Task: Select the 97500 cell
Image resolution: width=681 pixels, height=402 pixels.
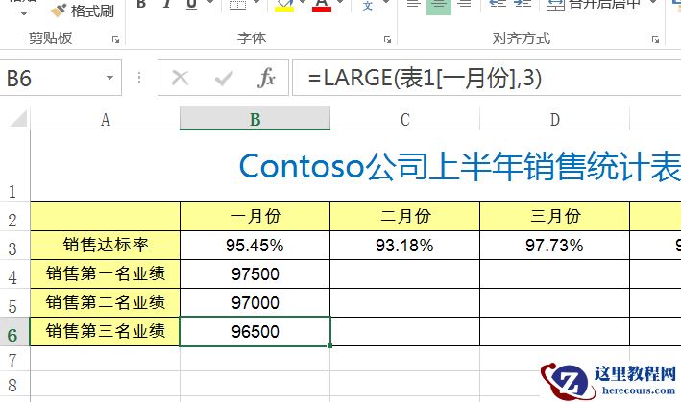Action: pyautogui.click(x=255, y=274)
